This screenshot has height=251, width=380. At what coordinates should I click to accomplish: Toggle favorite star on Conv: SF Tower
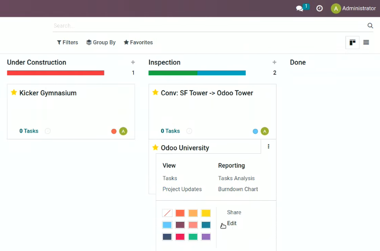click(x=155, y=92)
